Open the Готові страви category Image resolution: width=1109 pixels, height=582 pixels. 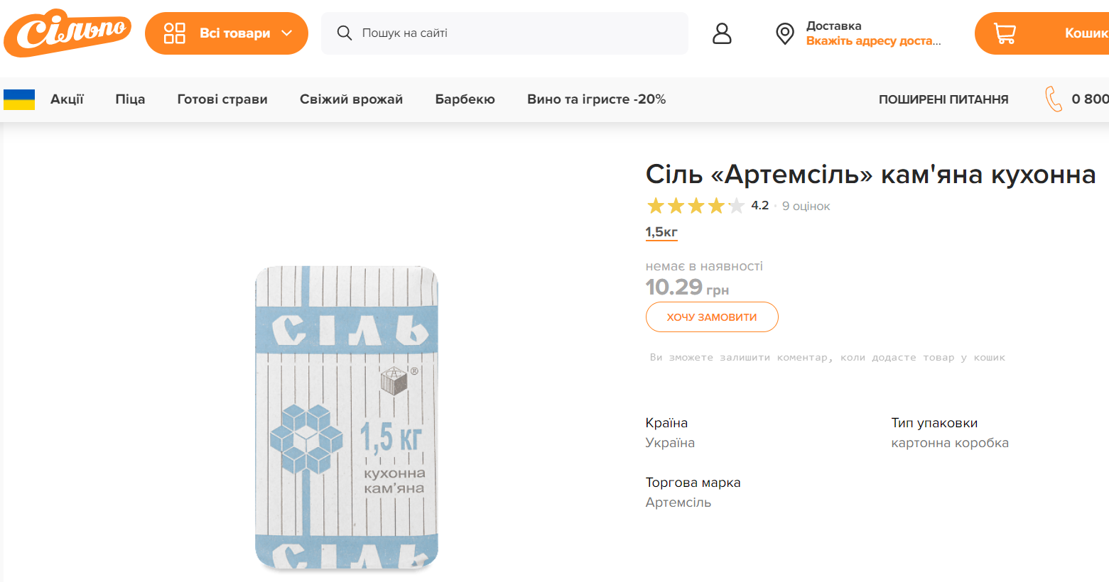(222, 99)
